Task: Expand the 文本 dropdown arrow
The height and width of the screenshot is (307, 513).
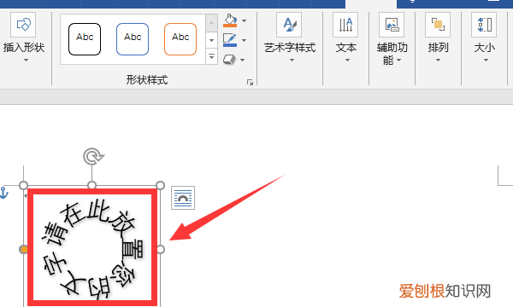Action: pos(347,61)
